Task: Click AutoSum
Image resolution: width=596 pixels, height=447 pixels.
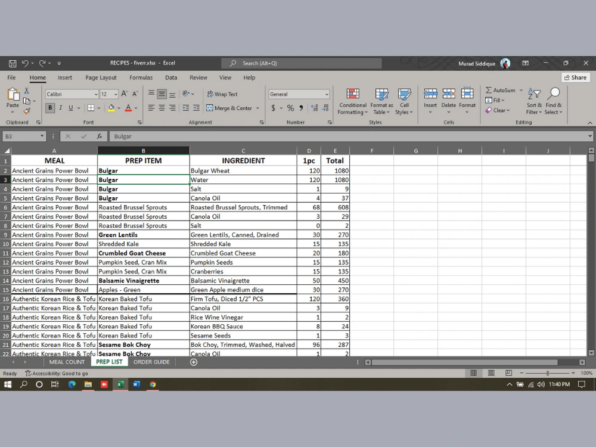Action: click(x=501, y=90)
